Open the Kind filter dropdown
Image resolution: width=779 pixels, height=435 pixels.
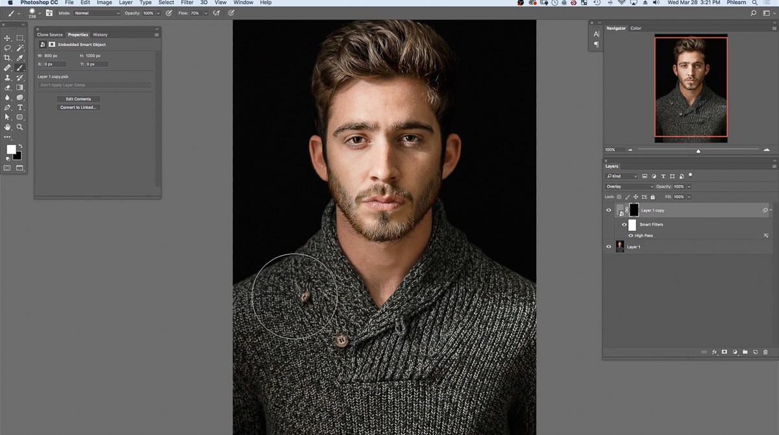tap(621, 176)
